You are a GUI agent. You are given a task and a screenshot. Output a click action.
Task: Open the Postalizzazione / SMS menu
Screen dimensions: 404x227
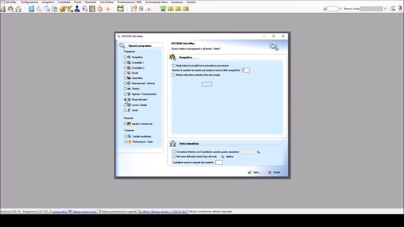(129, 2)
